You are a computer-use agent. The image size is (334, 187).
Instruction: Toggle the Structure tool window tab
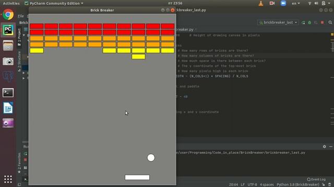(19, 61)
